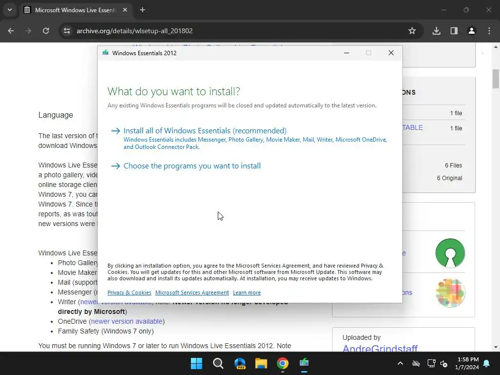Open the newer version available link beside OneDrive
The image size is (500, 375).
click(x=126, y=321)
